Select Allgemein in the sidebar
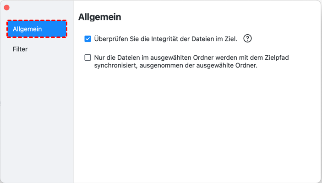This screenshot has width=322, height=183. pos(37,29)
